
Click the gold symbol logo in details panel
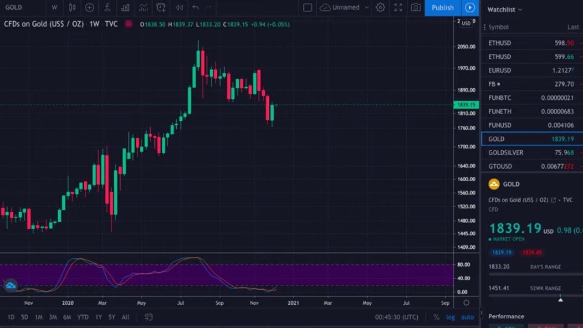point(494,184)
